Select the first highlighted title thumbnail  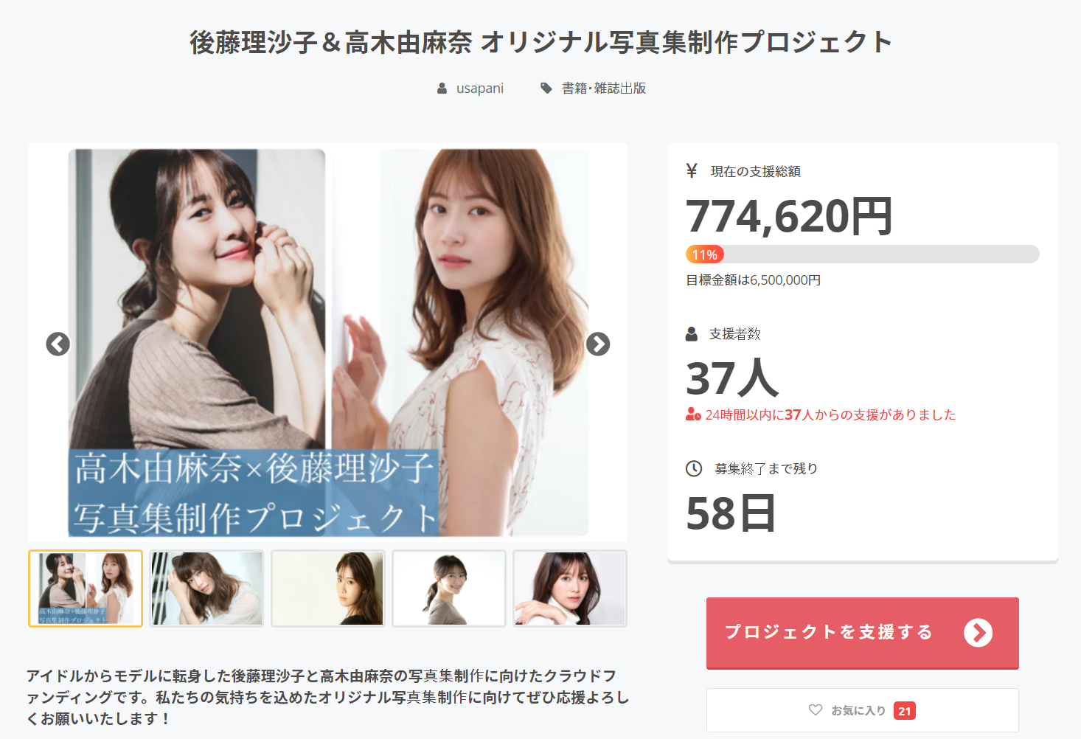[x=86, y=589]
